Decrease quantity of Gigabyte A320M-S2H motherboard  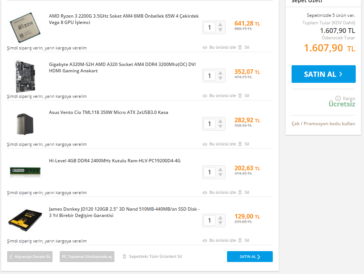[x=220, y=78]
